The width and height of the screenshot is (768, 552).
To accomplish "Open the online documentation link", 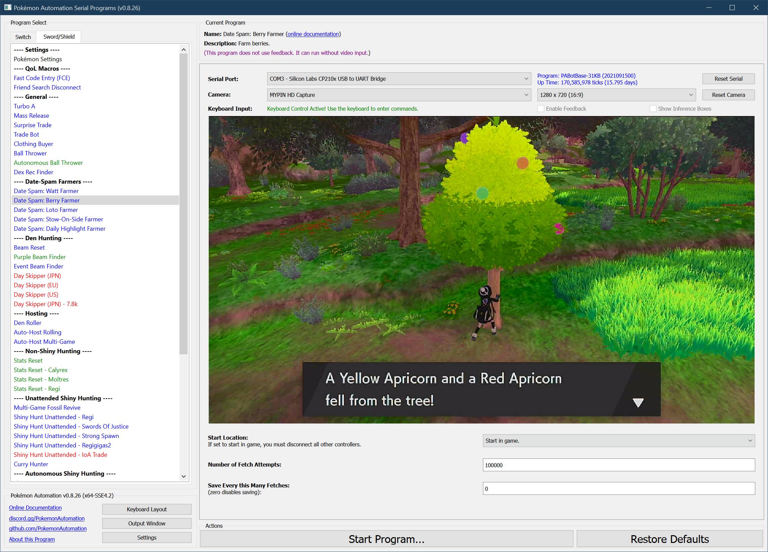I will [313, 34].
